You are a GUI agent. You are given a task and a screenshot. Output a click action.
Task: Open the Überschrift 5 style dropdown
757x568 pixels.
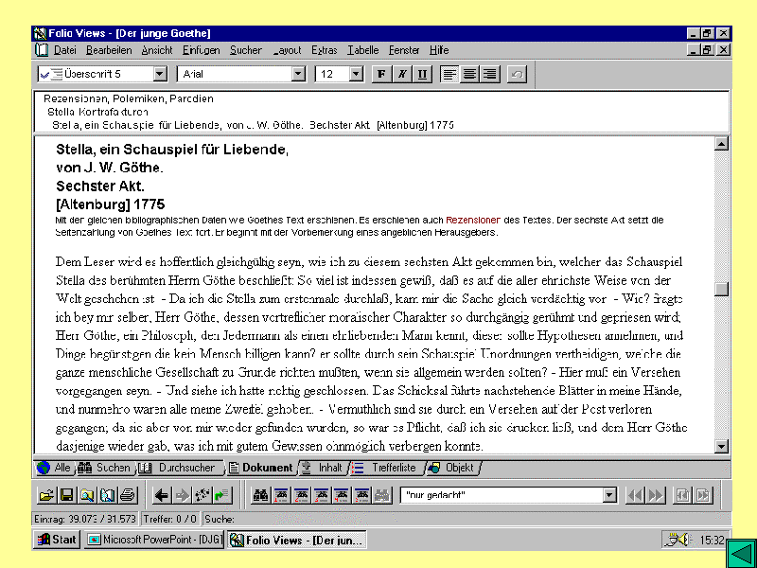[x=159, y=74]
